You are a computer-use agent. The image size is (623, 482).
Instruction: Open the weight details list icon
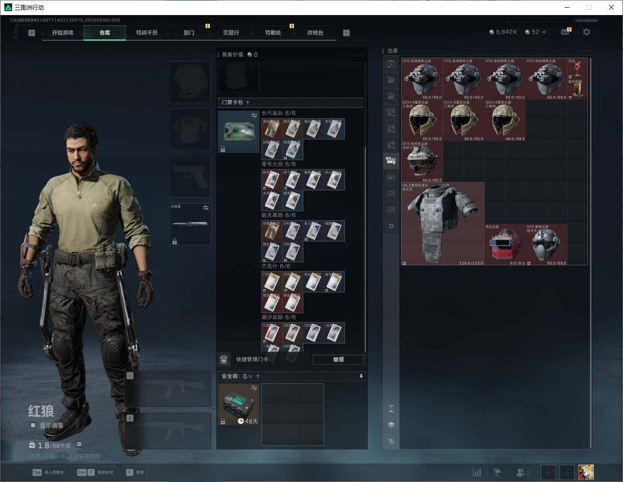pos(79,445)
